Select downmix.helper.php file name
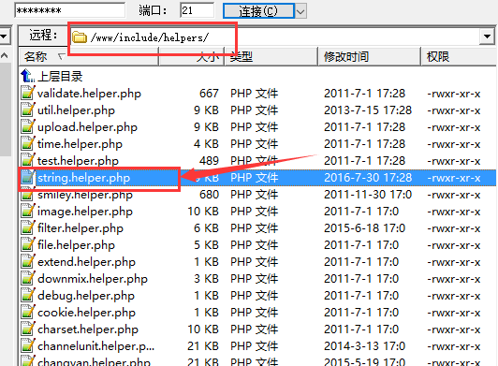This screenshot has width=498, height=366. click(93, 279)
